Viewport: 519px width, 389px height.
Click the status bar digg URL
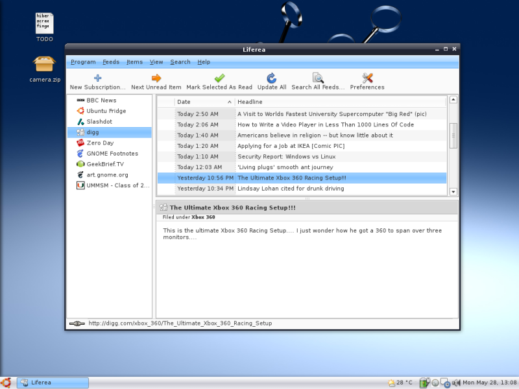[x=180, y=324]
